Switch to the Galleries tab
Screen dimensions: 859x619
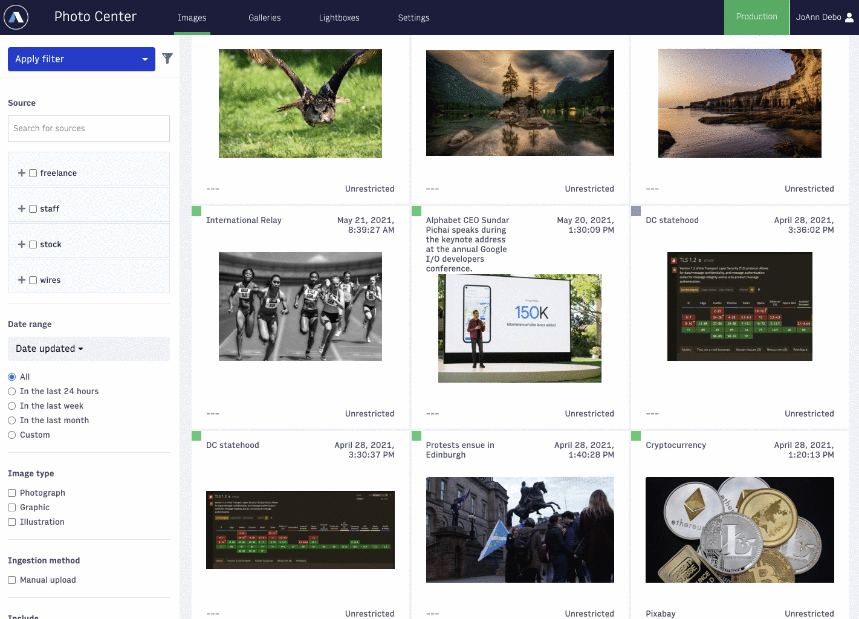pos(264,18)
